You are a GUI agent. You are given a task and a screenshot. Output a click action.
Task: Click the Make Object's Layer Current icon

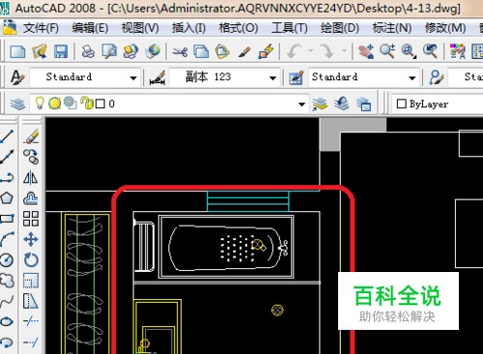320,104
